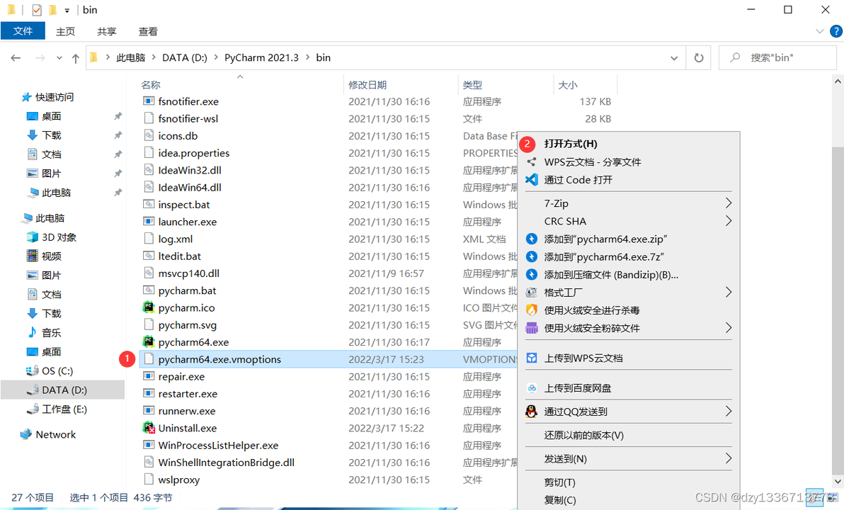Click the scroll up arrow of file list
The width and height of the screenshot is (844, 510).
coord(838,82)
